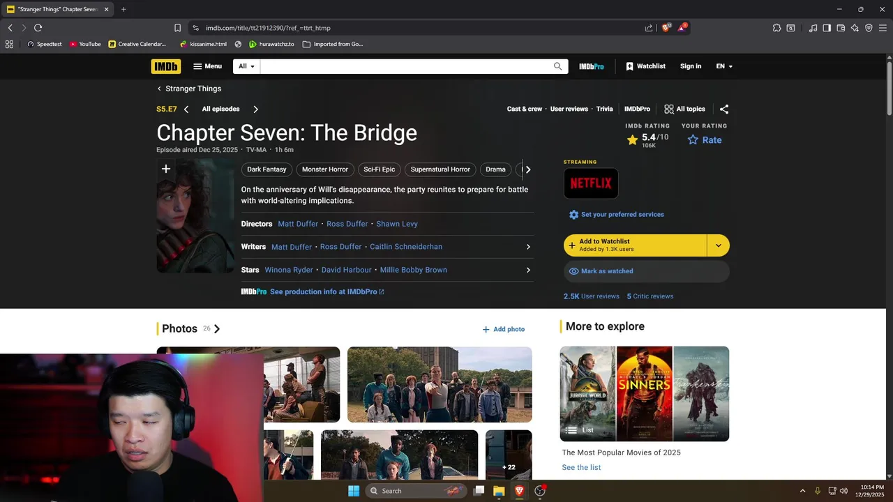Open the Trivia link
Image resolution: width=893 pixels, height=502 pixels.
[605, 109]
